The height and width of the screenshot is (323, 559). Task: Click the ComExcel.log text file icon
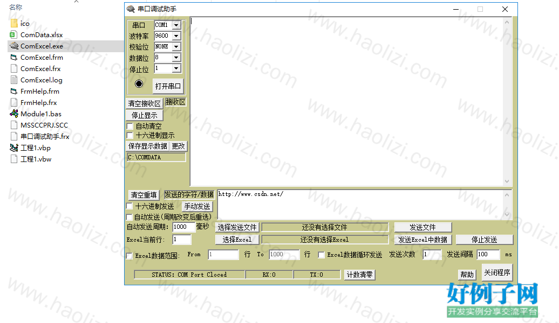pos(14,80)
